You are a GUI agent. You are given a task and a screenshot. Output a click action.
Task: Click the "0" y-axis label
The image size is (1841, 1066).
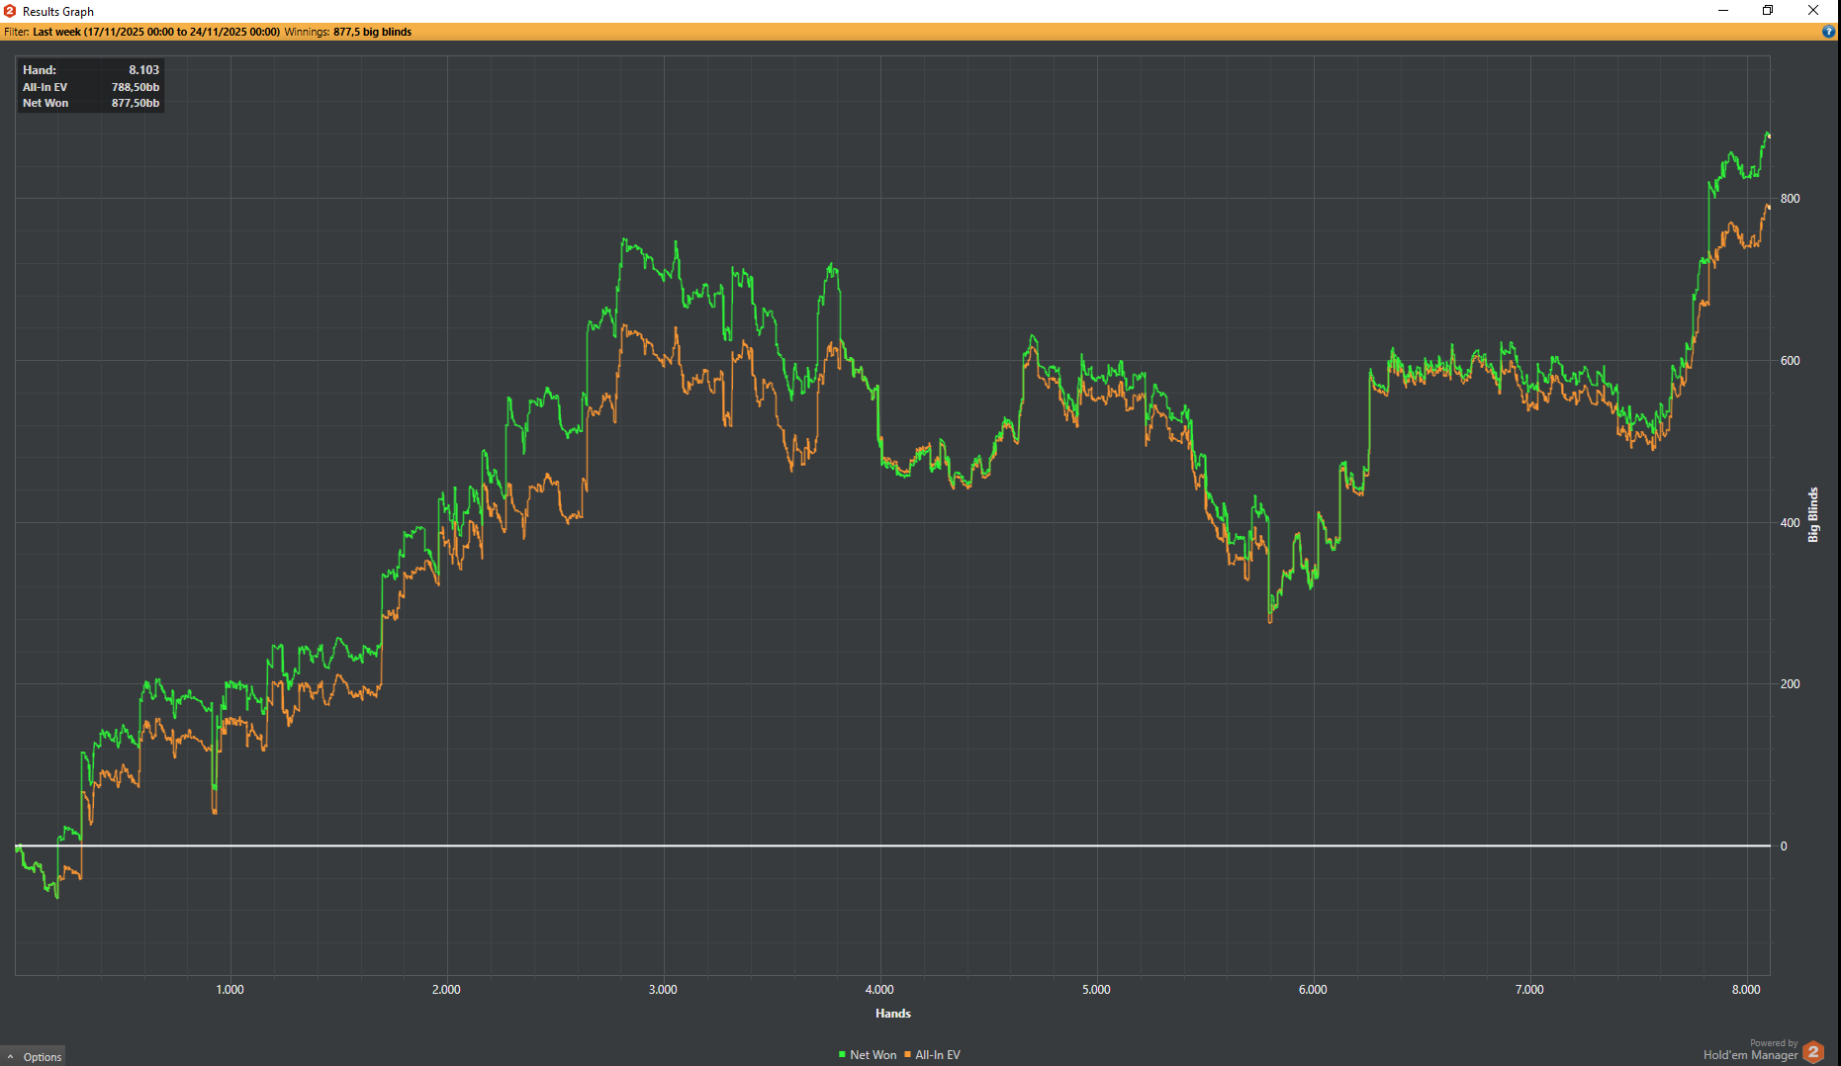tap(1784, 846)
